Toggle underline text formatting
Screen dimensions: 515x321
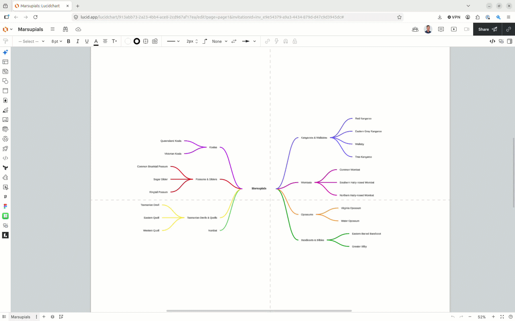click(87, 41)
